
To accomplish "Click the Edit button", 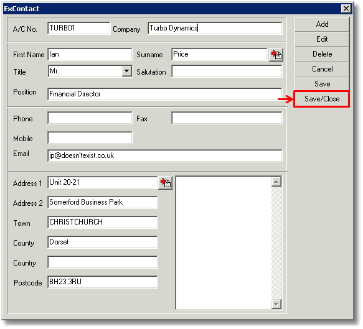I will pyautogui.click(x=322, y=39).
